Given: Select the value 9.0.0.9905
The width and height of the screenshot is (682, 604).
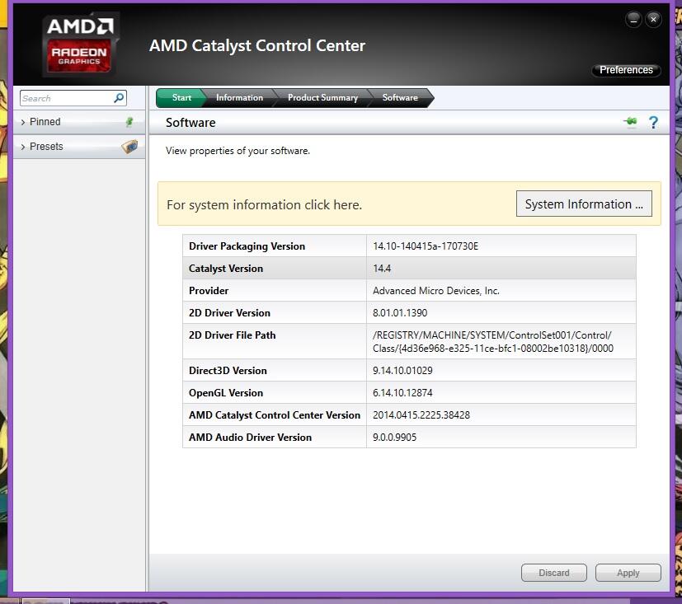Looking at the screenshot, I should [394, 438].
